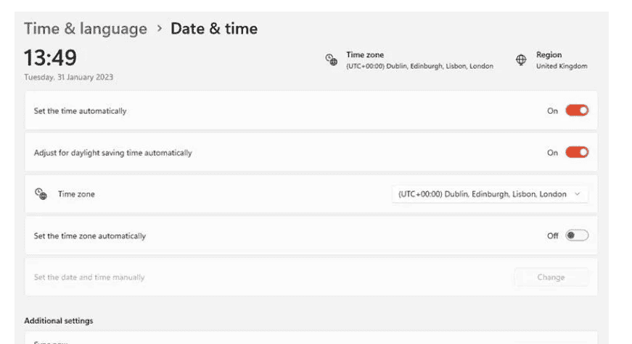Click the down chevron in time zone combo box
The height and width of the screenshot is (344, 632).
[x=578, y=194]
